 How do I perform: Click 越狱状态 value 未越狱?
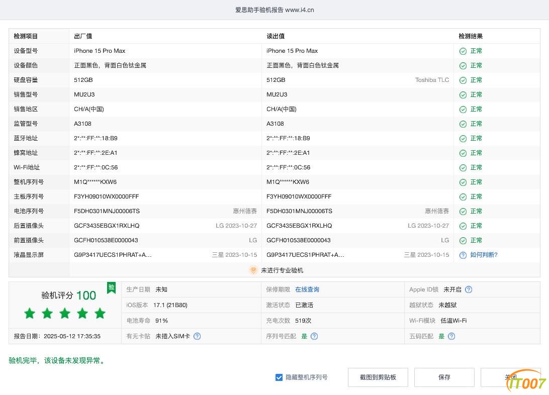tap(447, 305)
